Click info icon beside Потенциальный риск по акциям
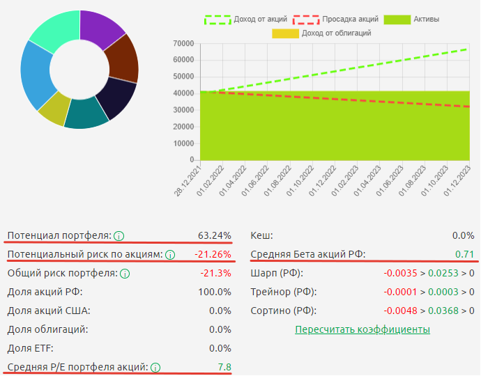Viewport: 481px width, 376px height. [x=171, y=255]
